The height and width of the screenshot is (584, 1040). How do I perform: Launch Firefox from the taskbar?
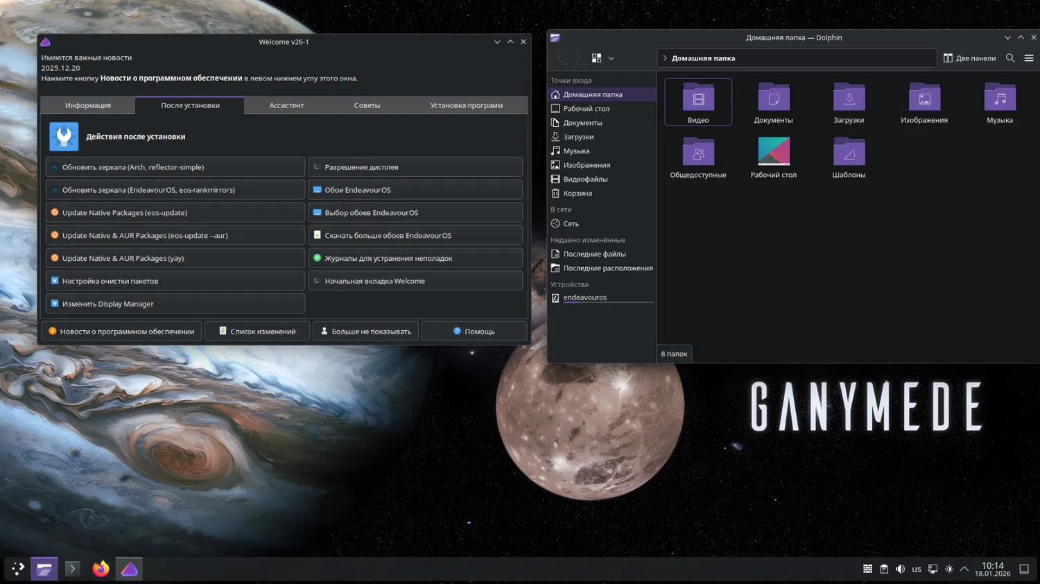click(101, 569)
